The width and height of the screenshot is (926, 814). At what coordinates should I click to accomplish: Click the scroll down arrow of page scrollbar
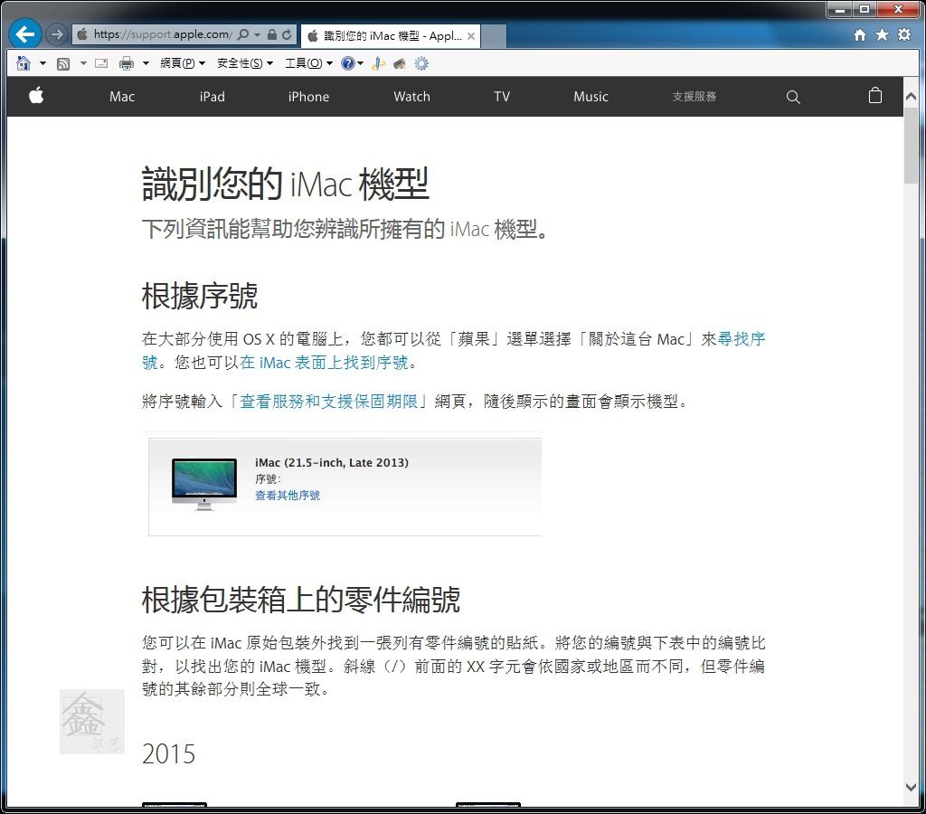(x=911, y=787)
